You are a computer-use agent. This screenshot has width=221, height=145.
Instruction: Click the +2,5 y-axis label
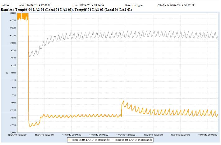13,65
